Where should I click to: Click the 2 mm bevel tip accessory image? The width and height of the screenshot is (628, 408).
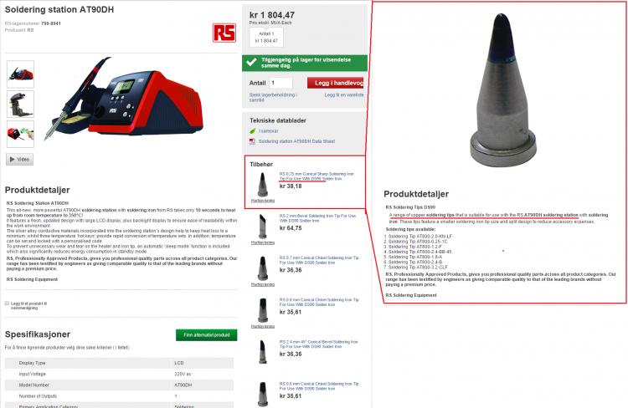pyautogui.click(x=263, y=227)
